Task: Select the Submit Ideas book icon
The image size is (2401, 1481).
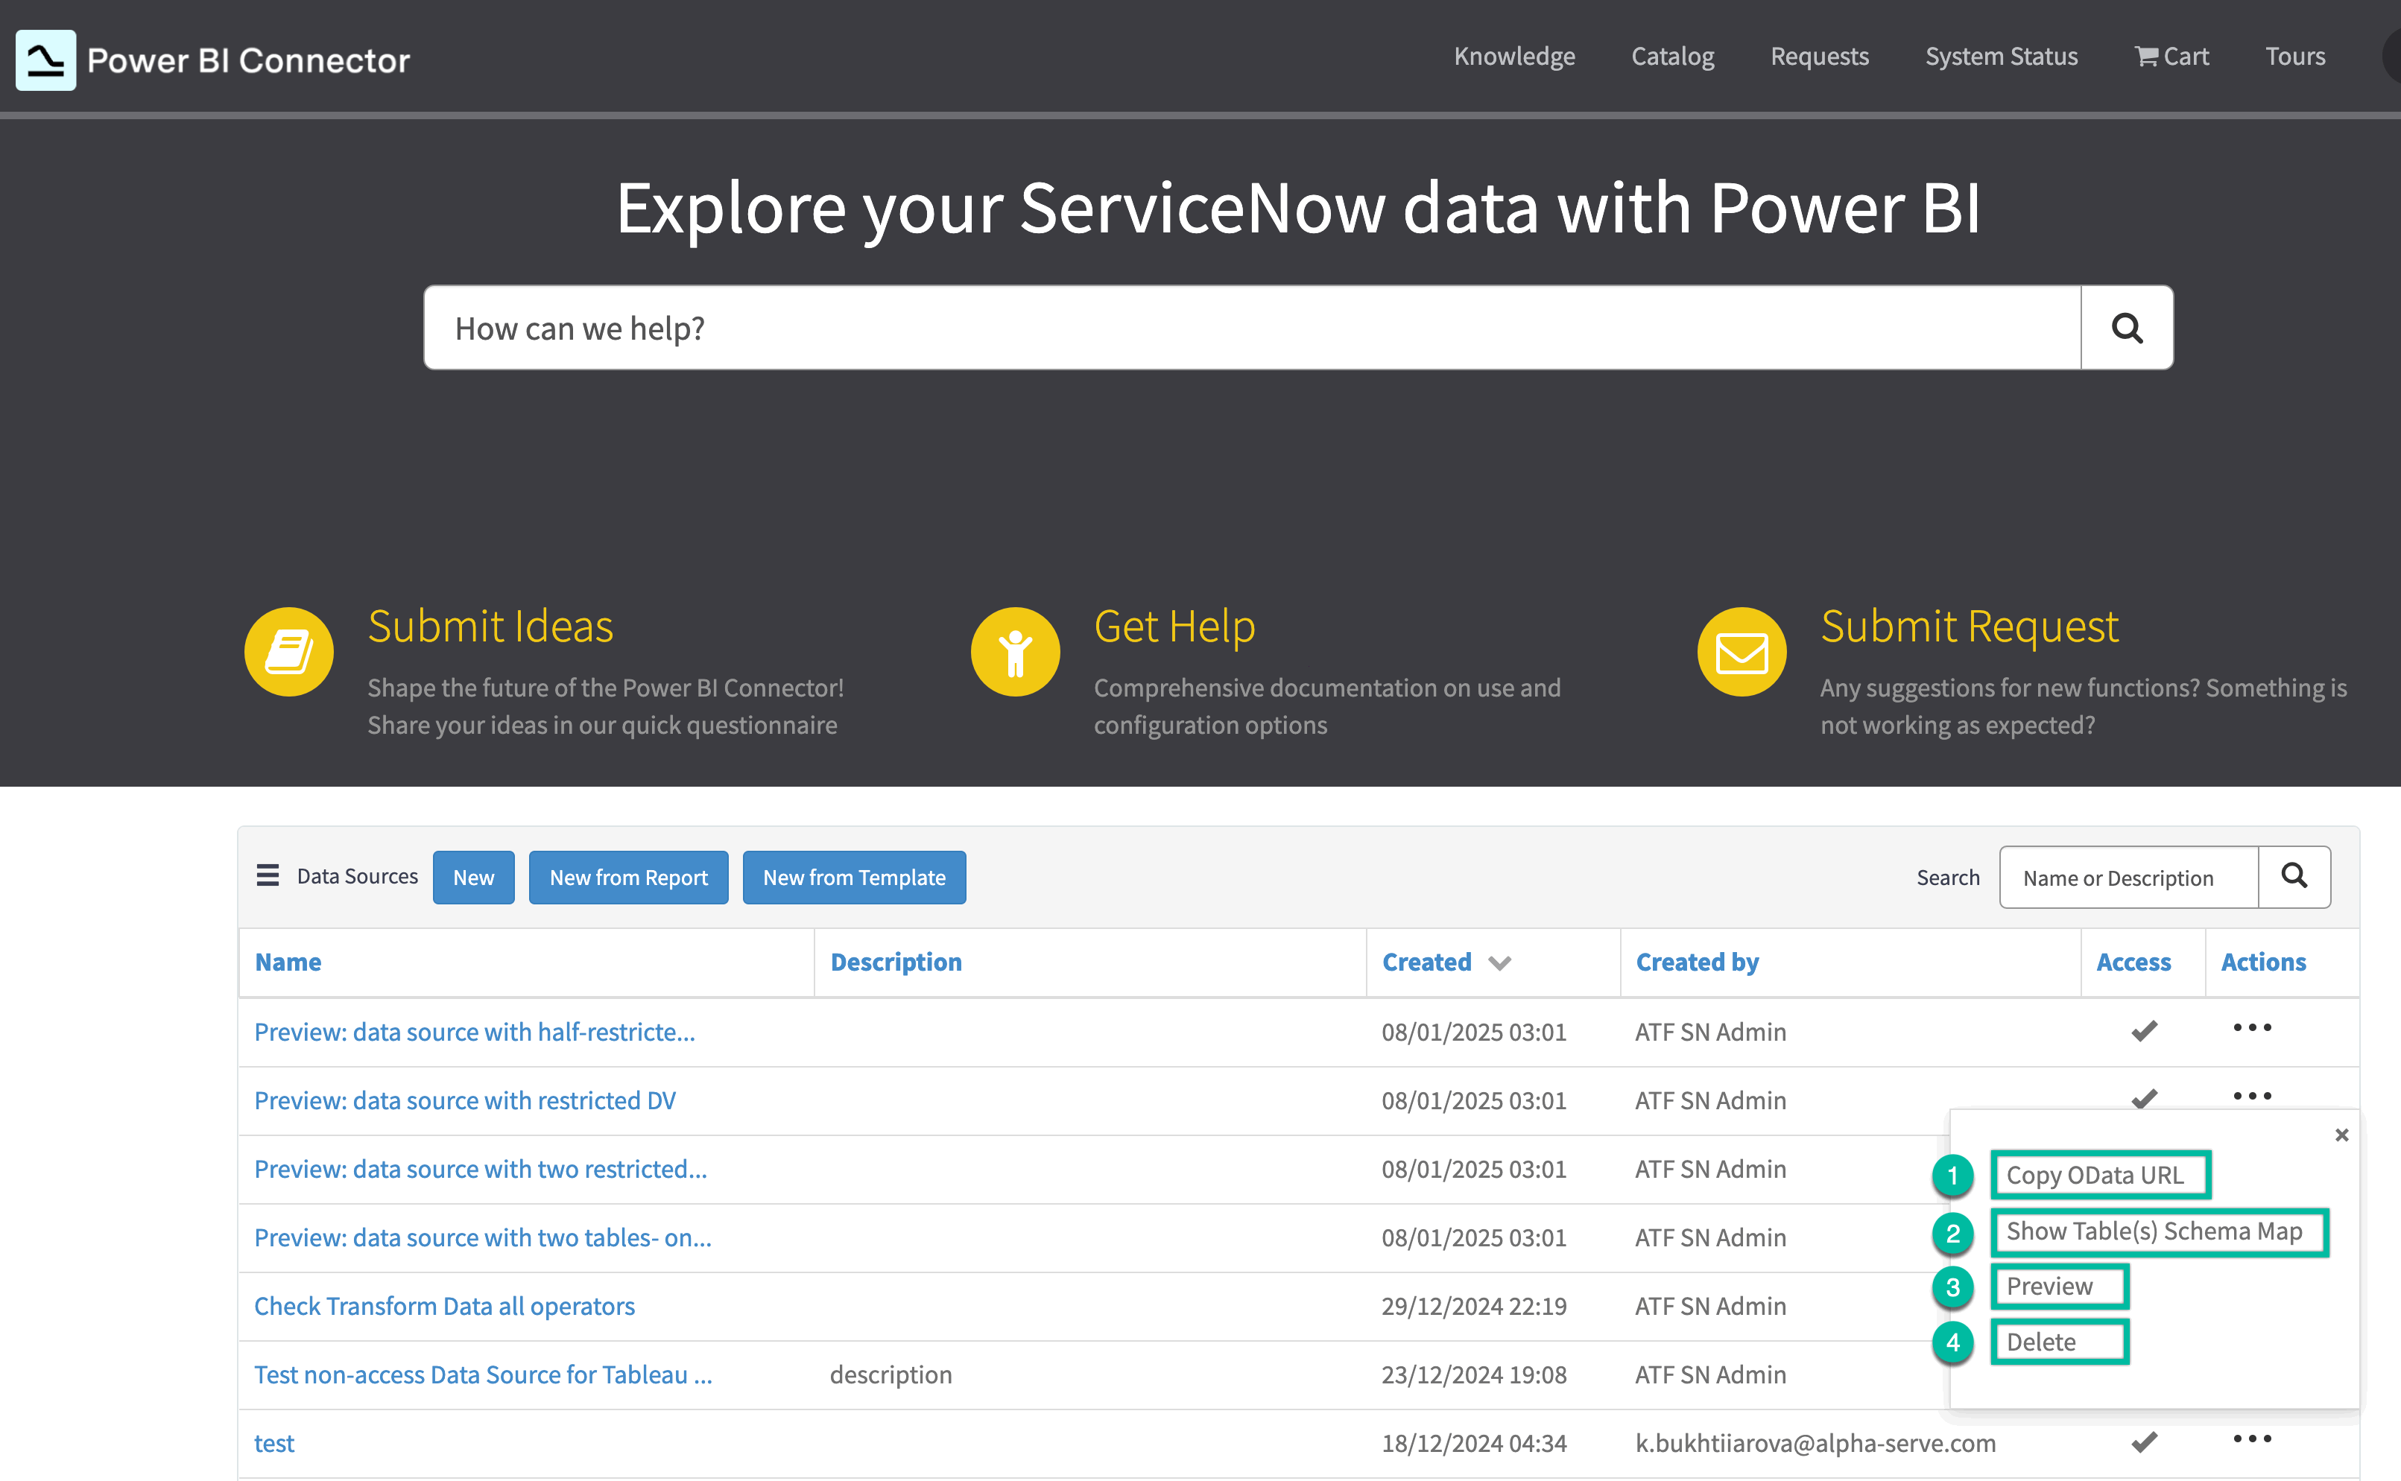Action: tap(288, 650)
